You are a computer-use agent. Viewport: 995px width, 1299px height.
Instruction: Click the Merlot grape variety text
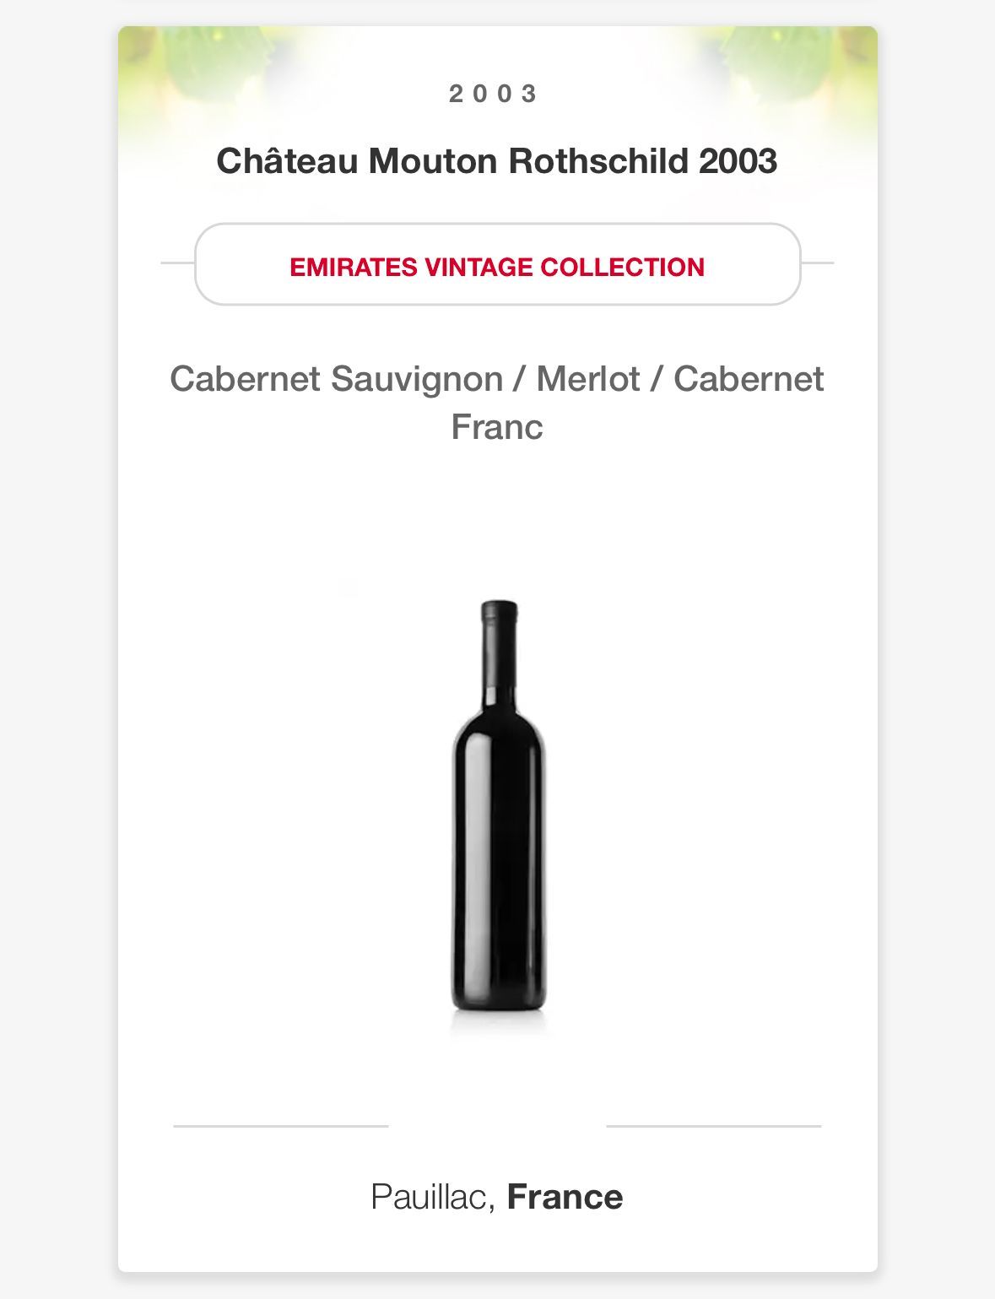[587, 379]
